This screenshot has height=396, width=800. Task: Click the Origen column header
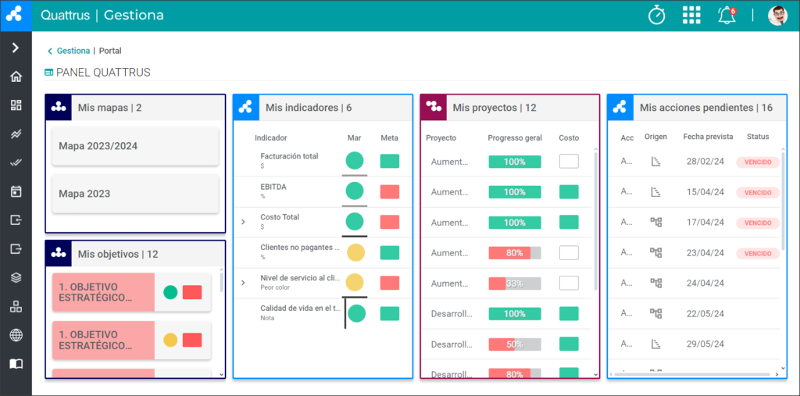coord(655,137)
